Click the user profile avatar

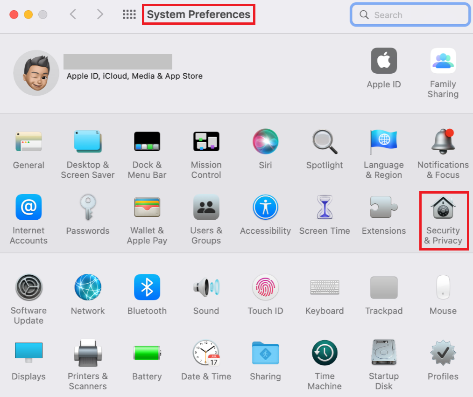(x=36, y=73)
